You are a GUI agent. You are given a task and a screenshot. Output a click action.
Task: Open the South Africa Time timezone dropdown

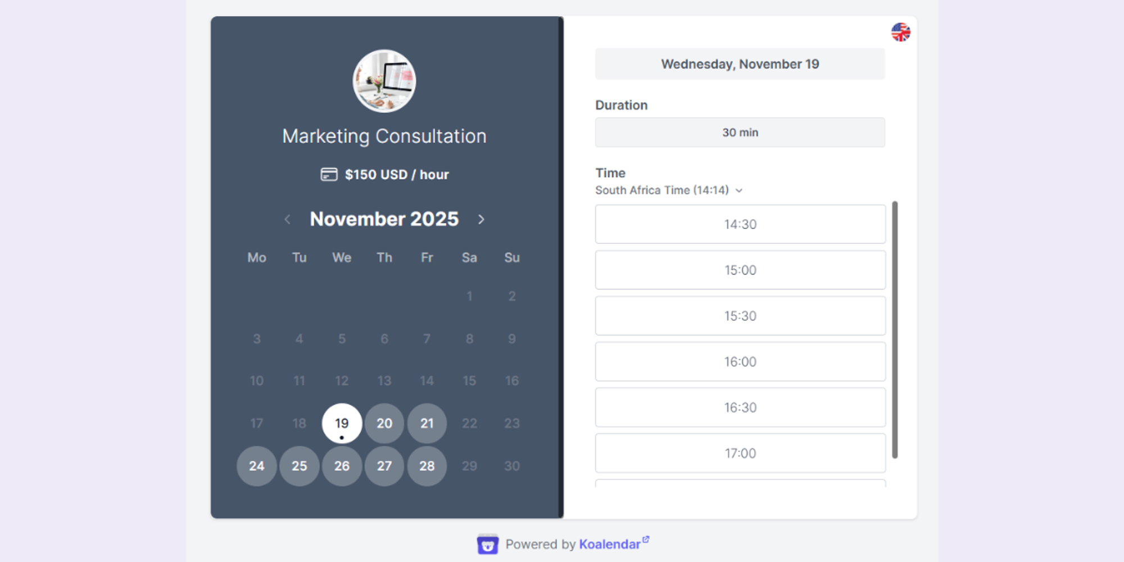(661, 190)
